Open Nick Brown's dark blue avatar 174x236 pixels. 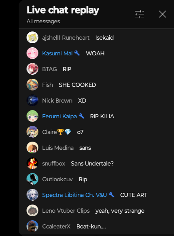tap(32, 100)
